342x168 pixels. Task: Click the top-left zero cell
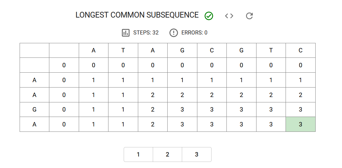(x=64, y=65)
